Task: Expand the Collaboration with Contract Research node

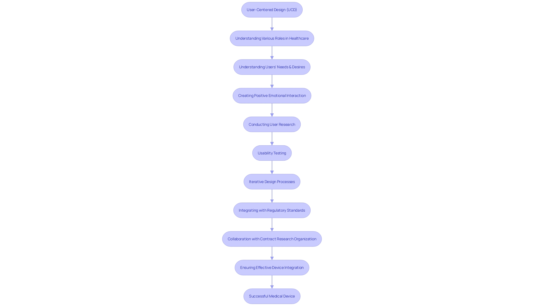Action: point(272,239)
